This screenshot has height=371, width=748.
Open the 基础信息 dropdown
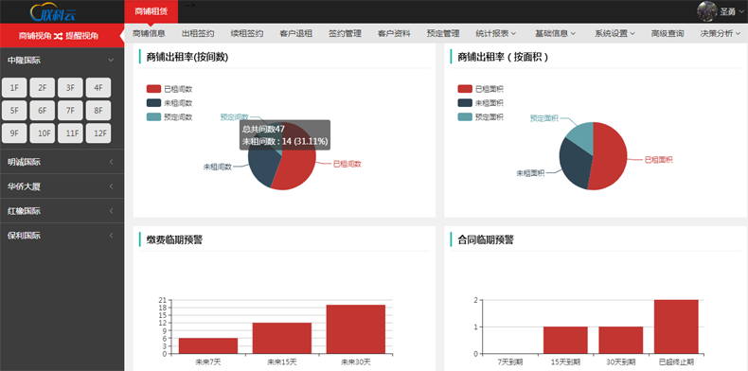tap(555, 33)
